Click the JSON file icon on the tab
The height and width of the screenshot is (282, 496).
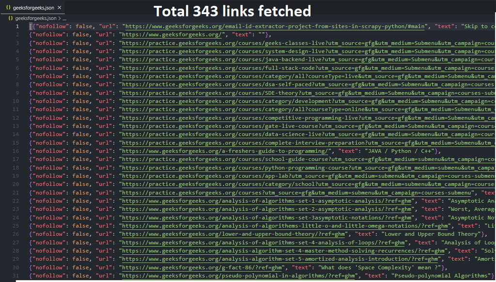coord(8,7)
